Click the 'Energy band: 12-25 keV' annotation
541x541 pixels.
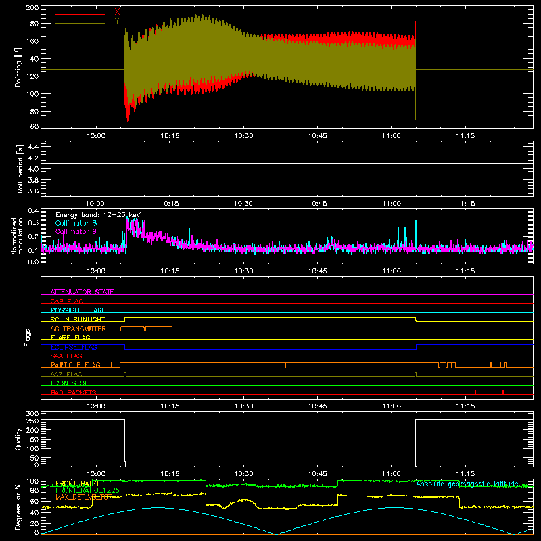coord(97,215)
